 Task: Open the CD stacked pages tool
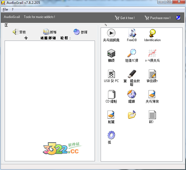tap(111, 96)
